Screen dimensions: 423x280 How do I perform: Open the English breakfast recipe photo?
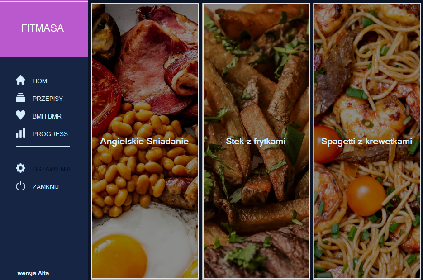(x=145, y=141)
